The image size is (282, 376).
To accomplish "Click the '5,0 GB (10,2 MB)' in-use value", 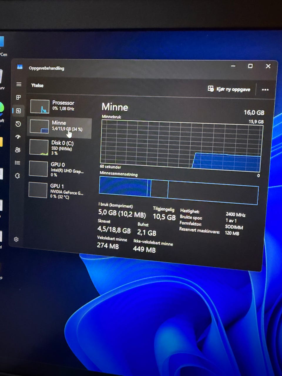I will [x=122, y=213].
